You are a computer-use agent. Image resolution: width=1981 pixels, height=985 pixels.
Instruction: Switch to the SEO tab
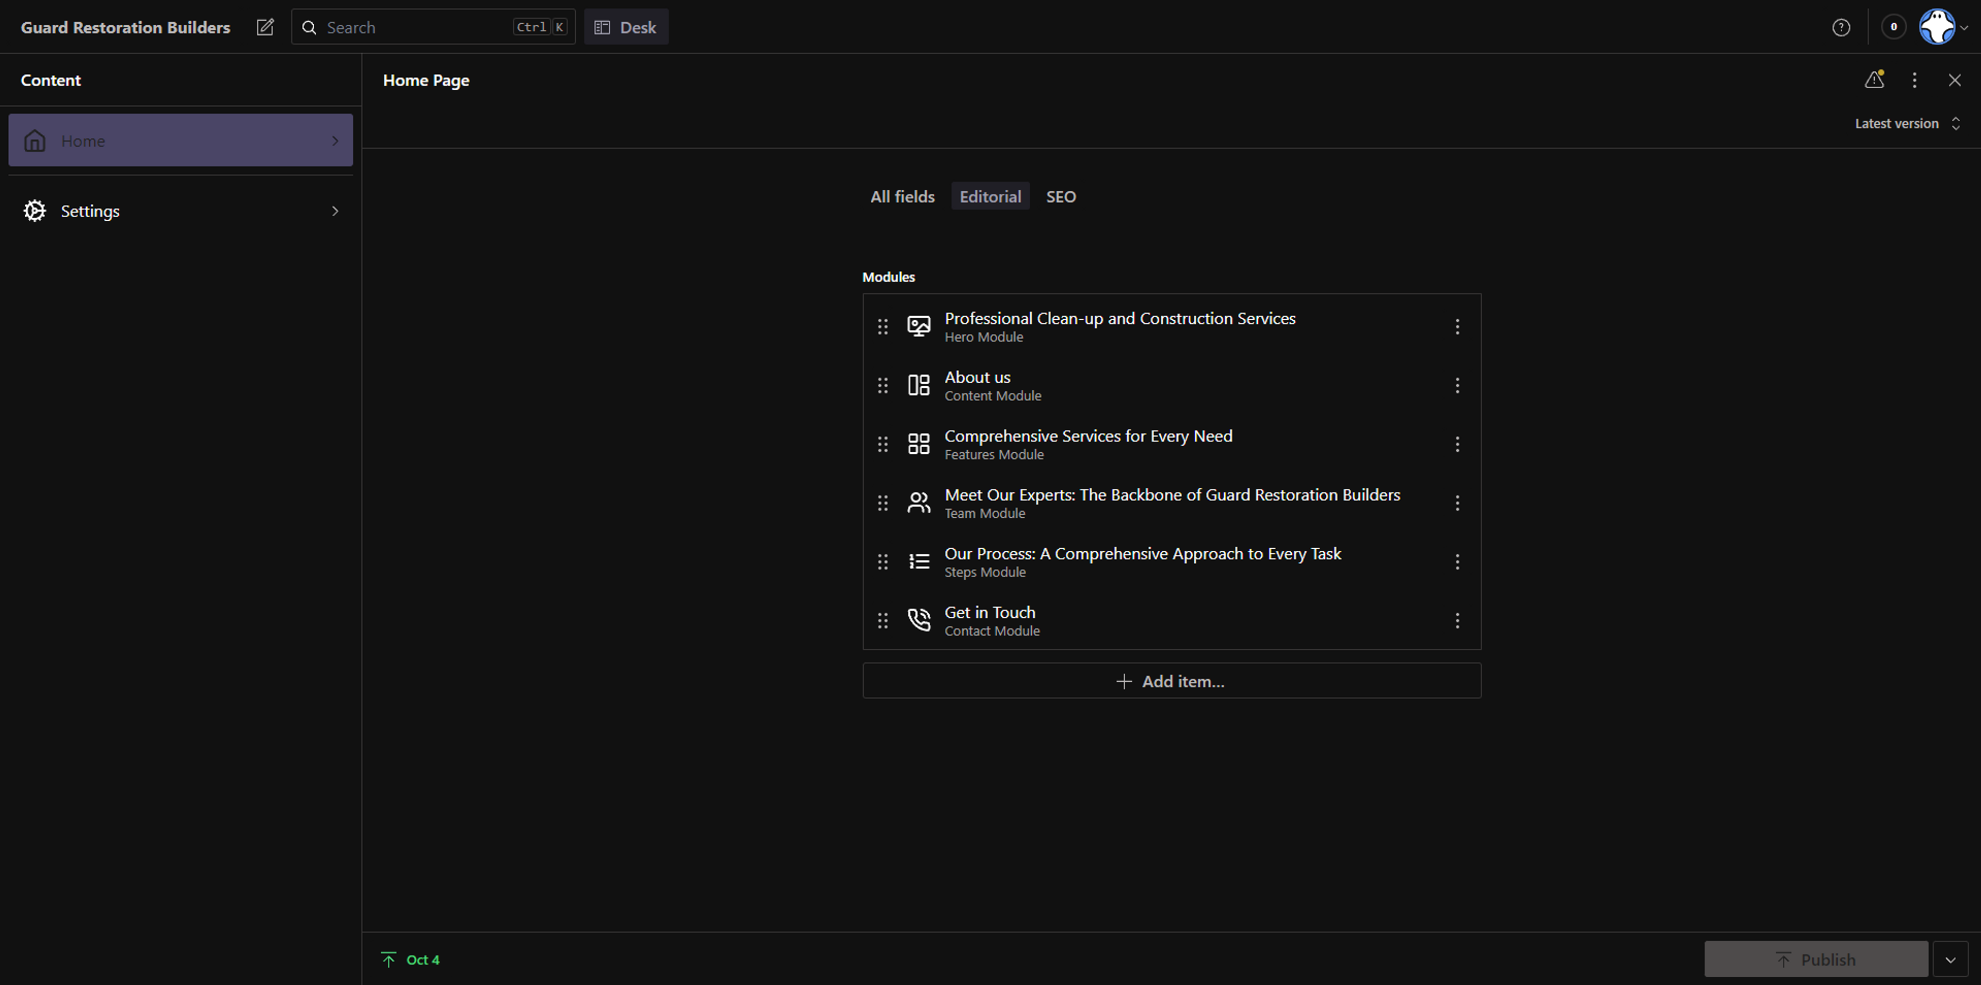(x=1061, y=197)
